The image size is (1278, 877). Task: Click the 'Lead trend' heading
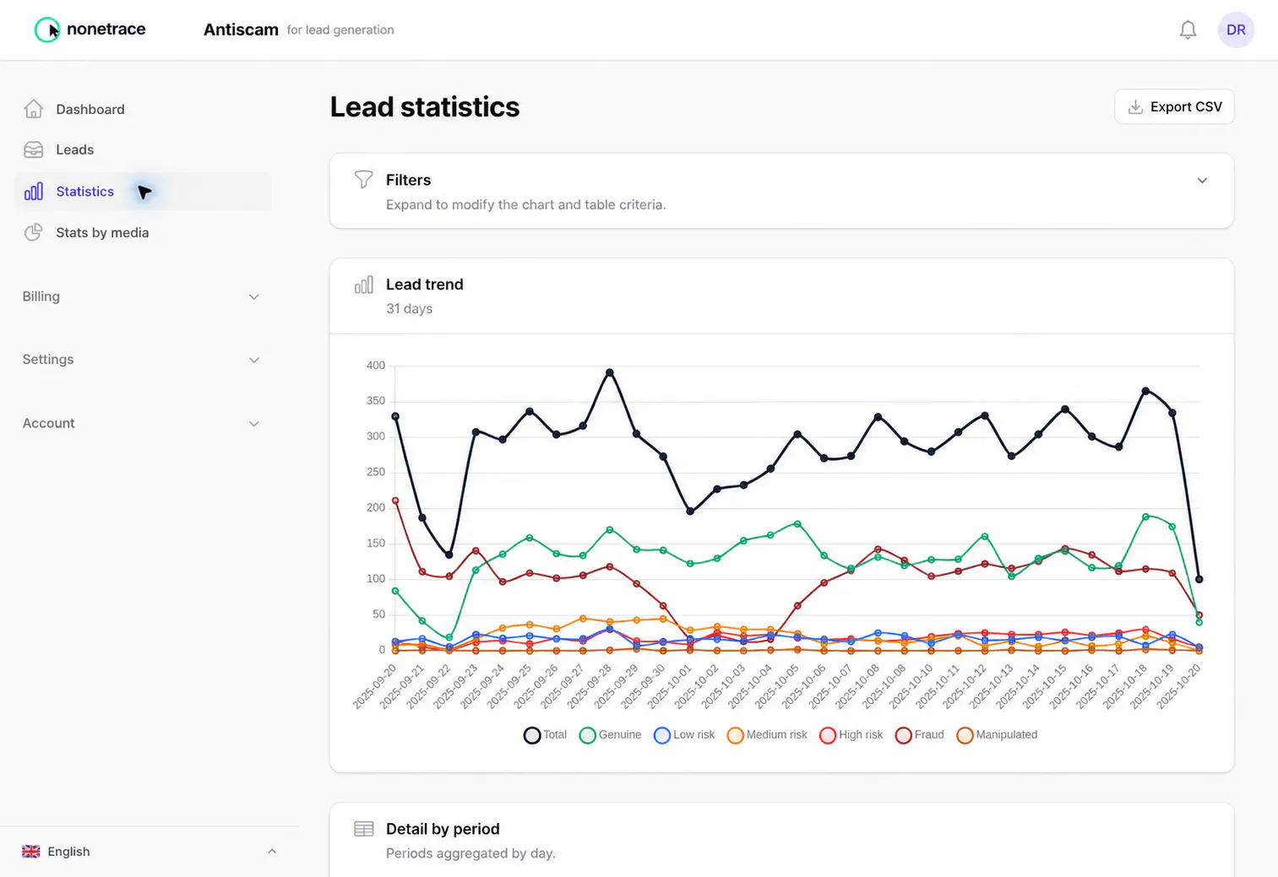click(x=425, y=284)
